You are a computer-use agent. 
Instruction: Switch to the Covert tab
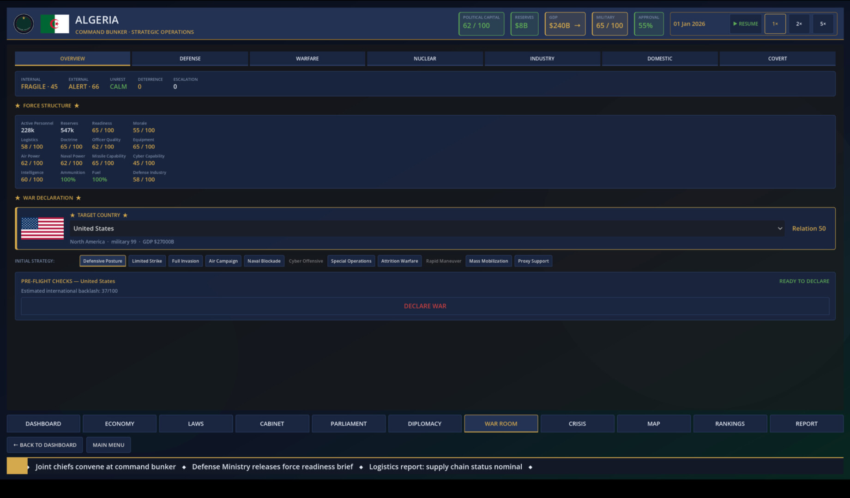777,59
